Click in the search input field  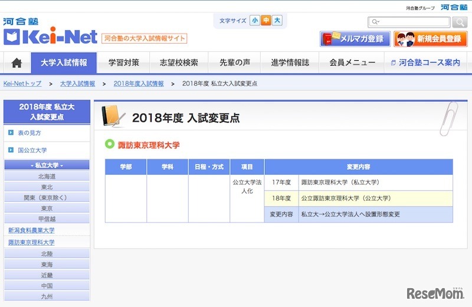pos(409,22)
